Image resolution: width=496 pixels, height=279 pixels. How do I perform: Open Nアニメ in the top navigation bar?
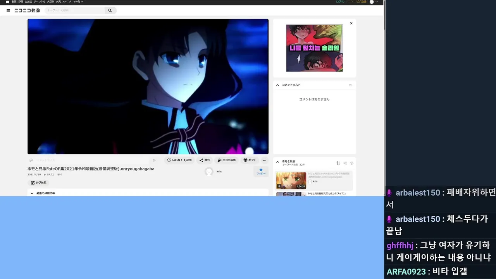point(67,2)
